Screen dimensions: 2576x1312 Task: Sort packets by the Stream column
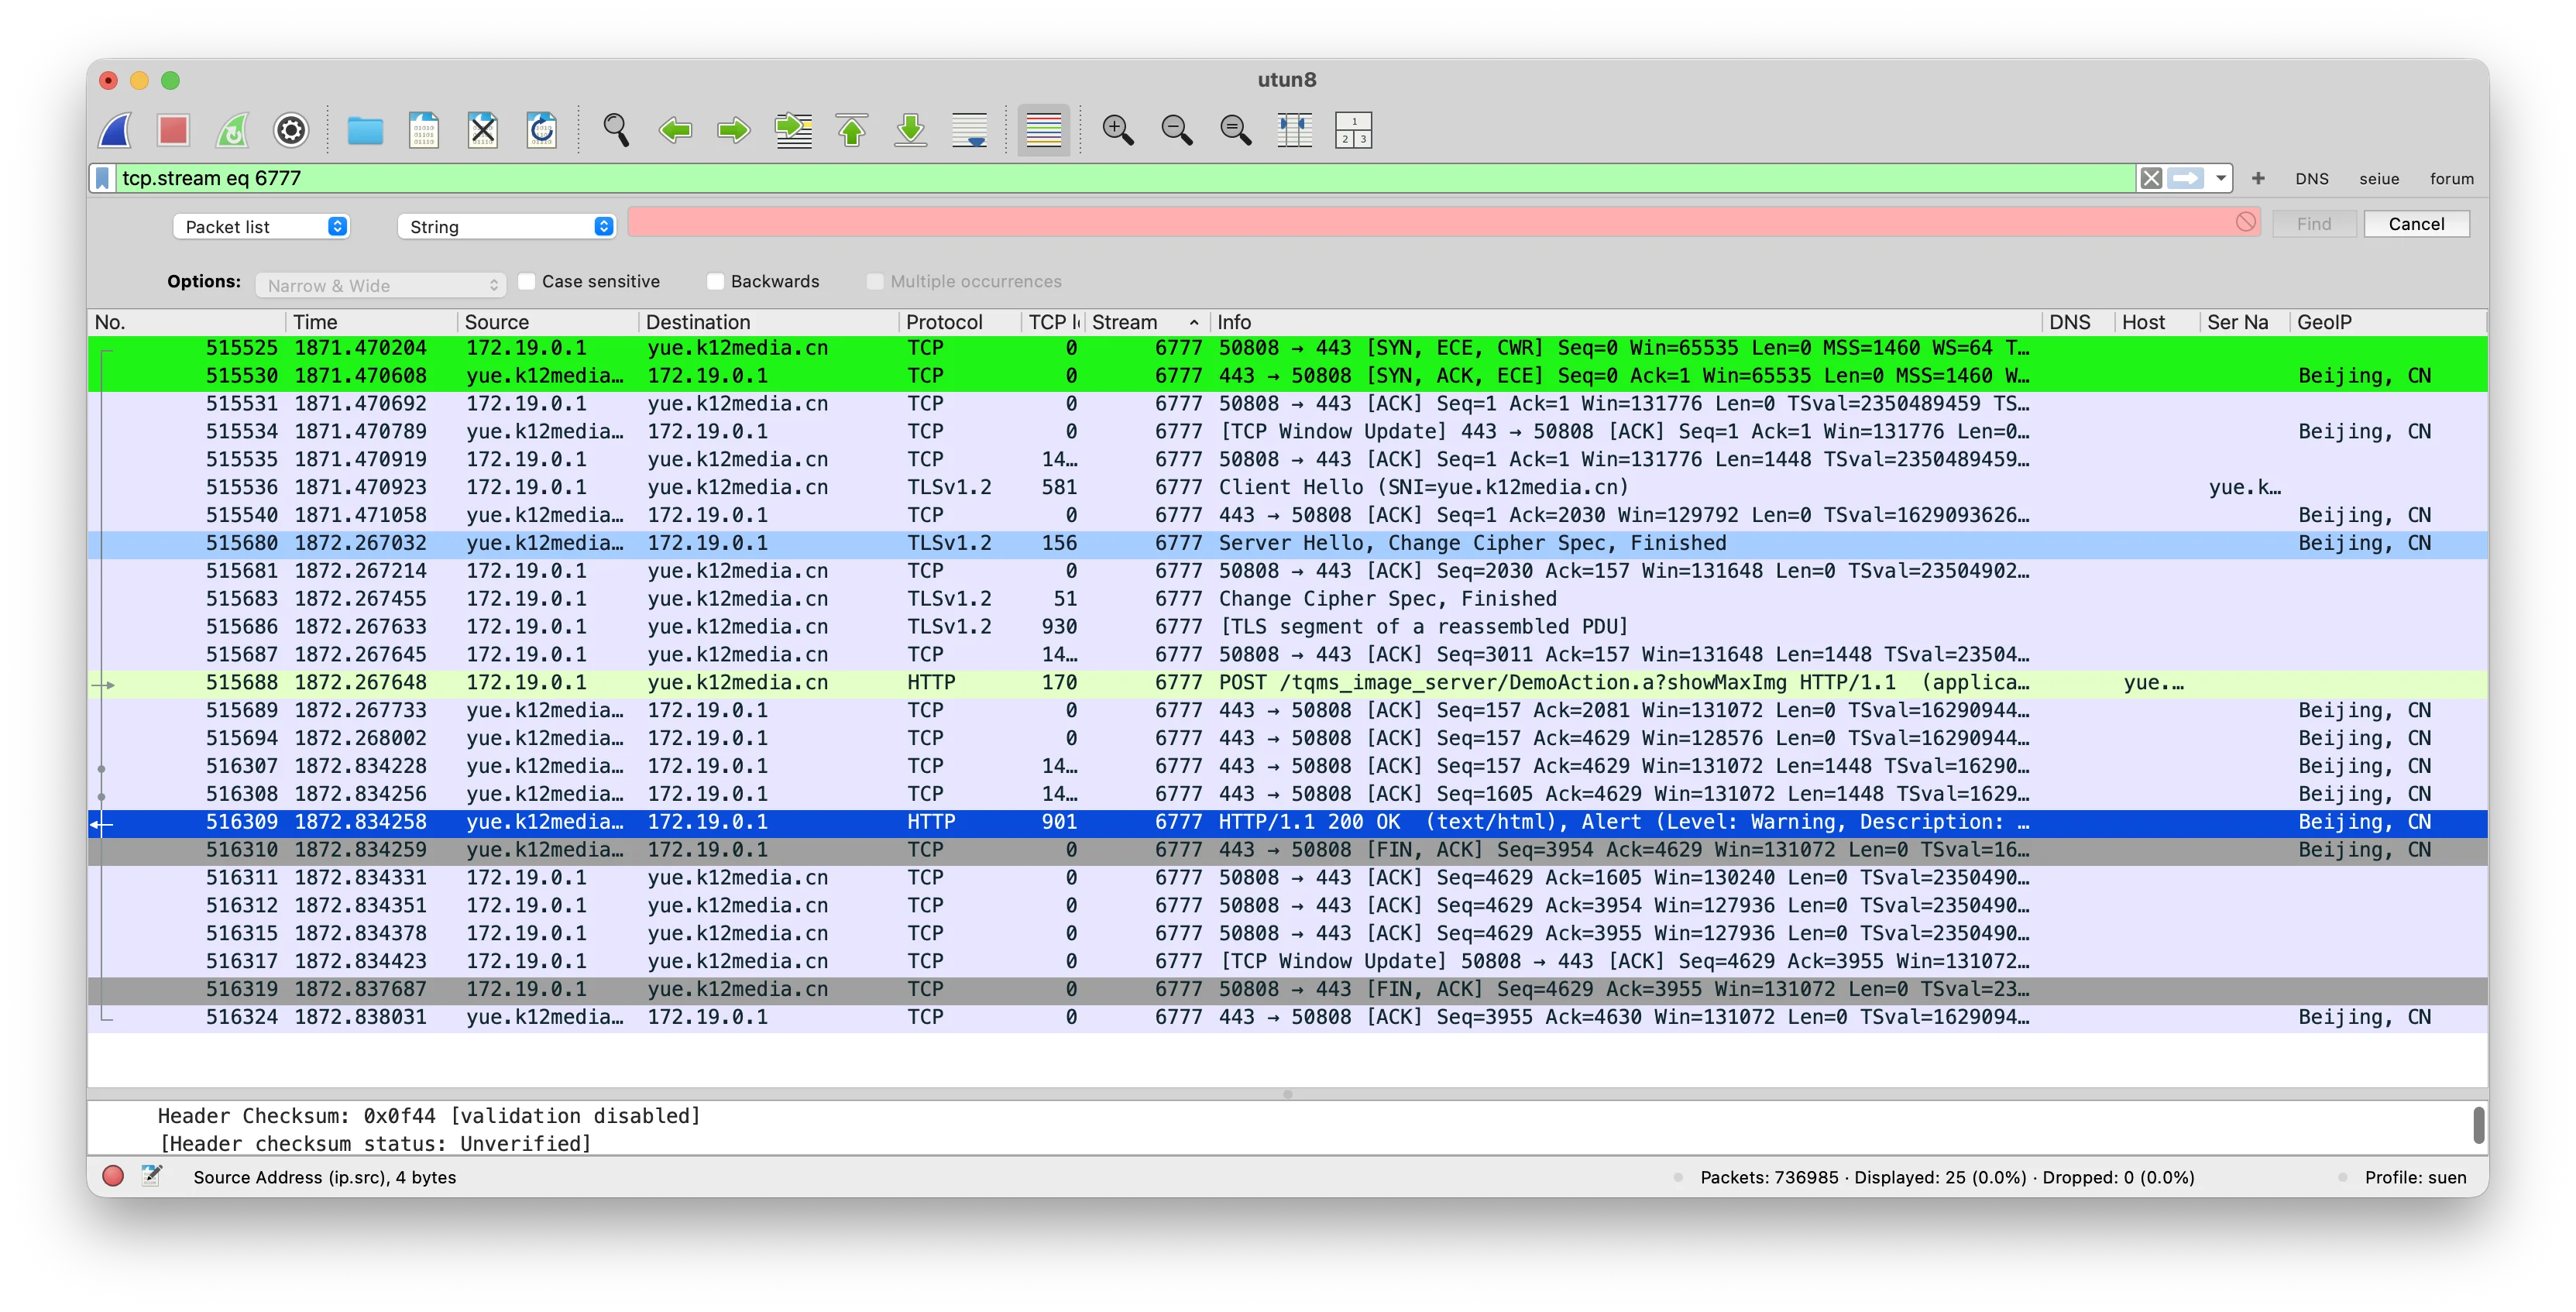pyautogui.click(x=1130, y=321)
